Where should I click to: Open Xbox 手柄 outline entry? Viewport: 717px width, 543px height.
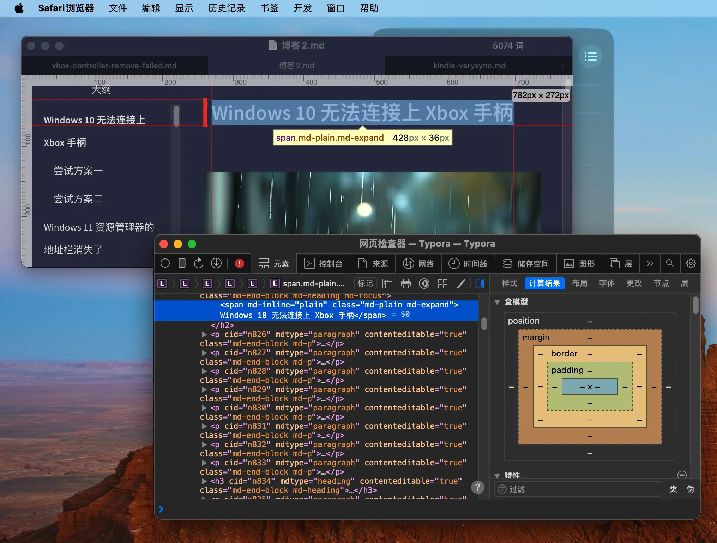[x=65, y=143]
